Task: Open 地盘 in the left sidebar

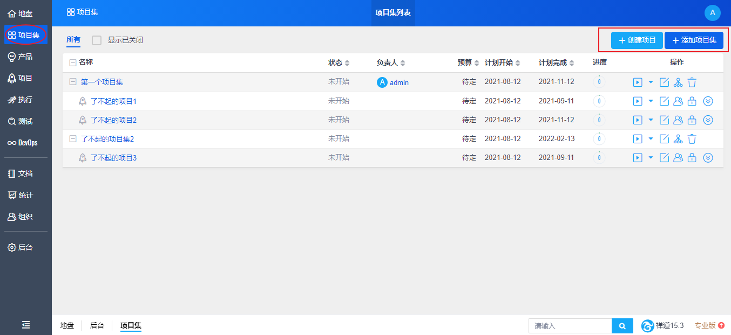Action: [26, 13]
